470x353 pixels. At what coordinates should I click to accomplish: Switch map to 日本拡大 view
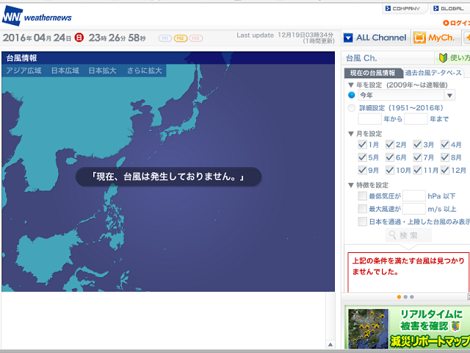pos(102,71)
